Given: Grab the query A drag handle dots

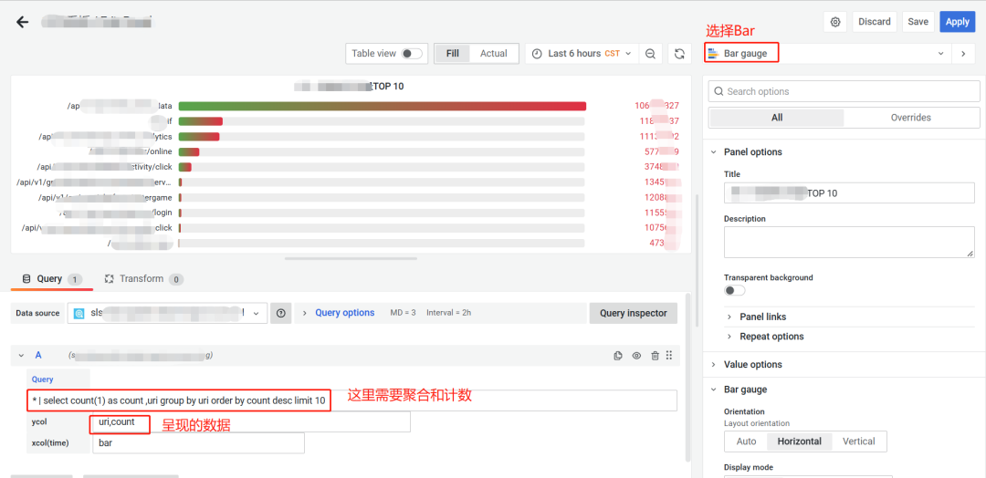Looking at the screenshot, I should (x=669, y=355).
